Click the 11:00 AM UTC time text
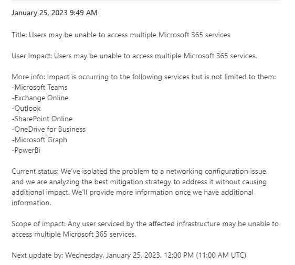This screenshot has height=265, width=295. pos(221,256)
